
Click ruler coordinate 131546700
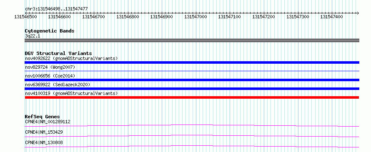[94, 17]
